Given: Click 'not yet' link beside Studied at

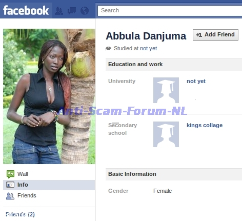Looking at the screenshot, I should point(148,48).
